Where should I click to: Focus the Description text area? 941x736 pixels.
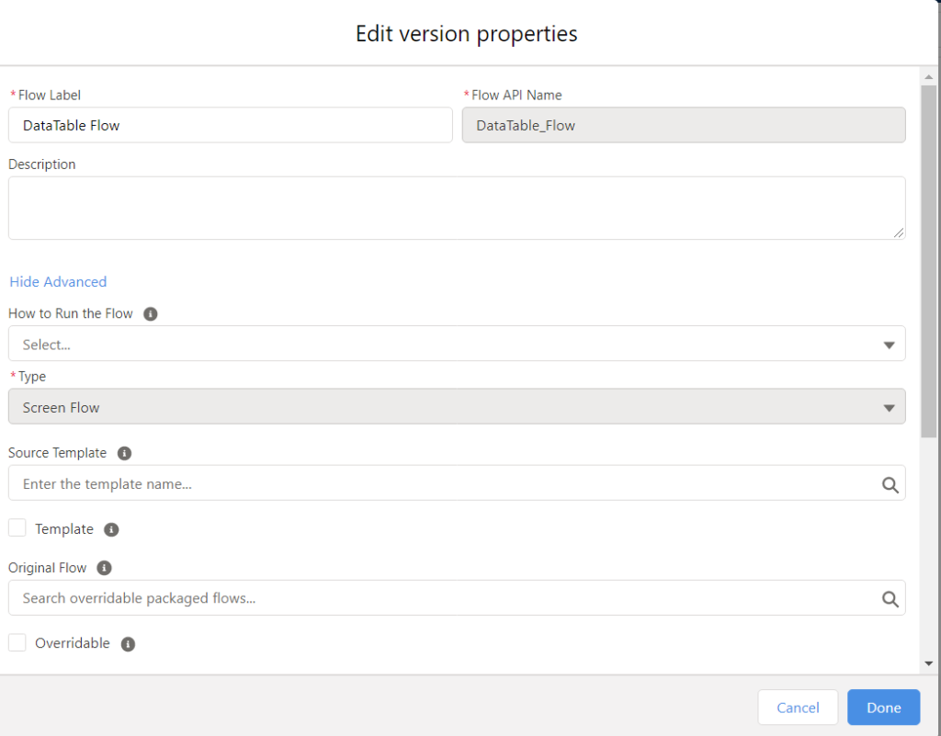456,209
